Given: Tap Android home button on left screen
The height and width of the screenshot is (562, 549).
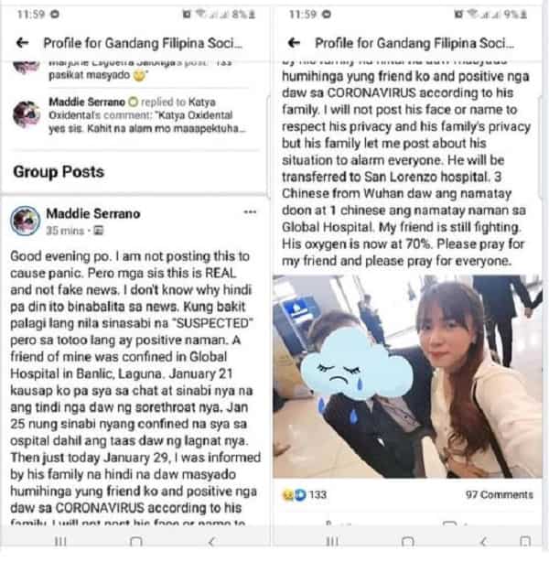Looking at the screenshot, I should 135,541.
